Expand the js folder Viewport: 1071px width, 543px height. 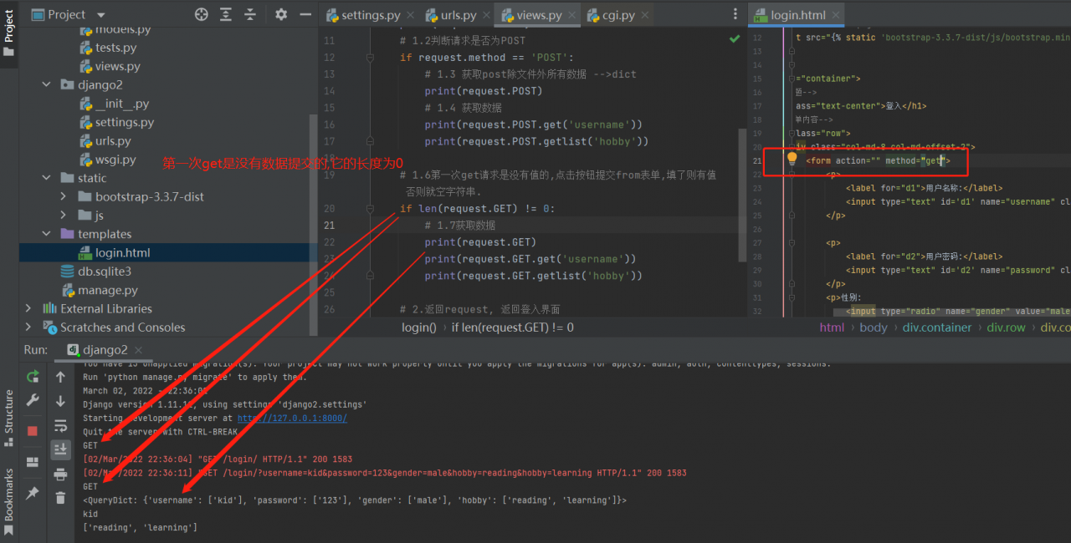tap(64, 215)
